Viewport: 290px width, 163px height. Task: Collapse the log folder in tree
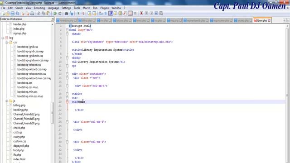pos(3,38)
